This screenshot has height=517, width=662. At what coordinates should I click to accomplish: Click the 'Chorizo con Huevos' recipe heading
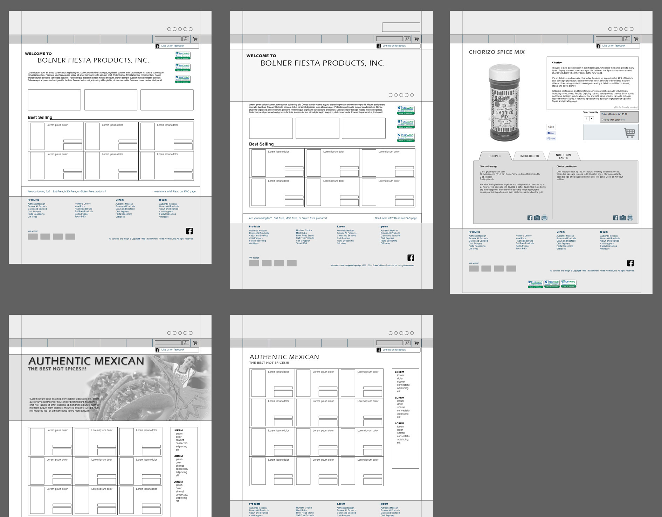point(566,167)
